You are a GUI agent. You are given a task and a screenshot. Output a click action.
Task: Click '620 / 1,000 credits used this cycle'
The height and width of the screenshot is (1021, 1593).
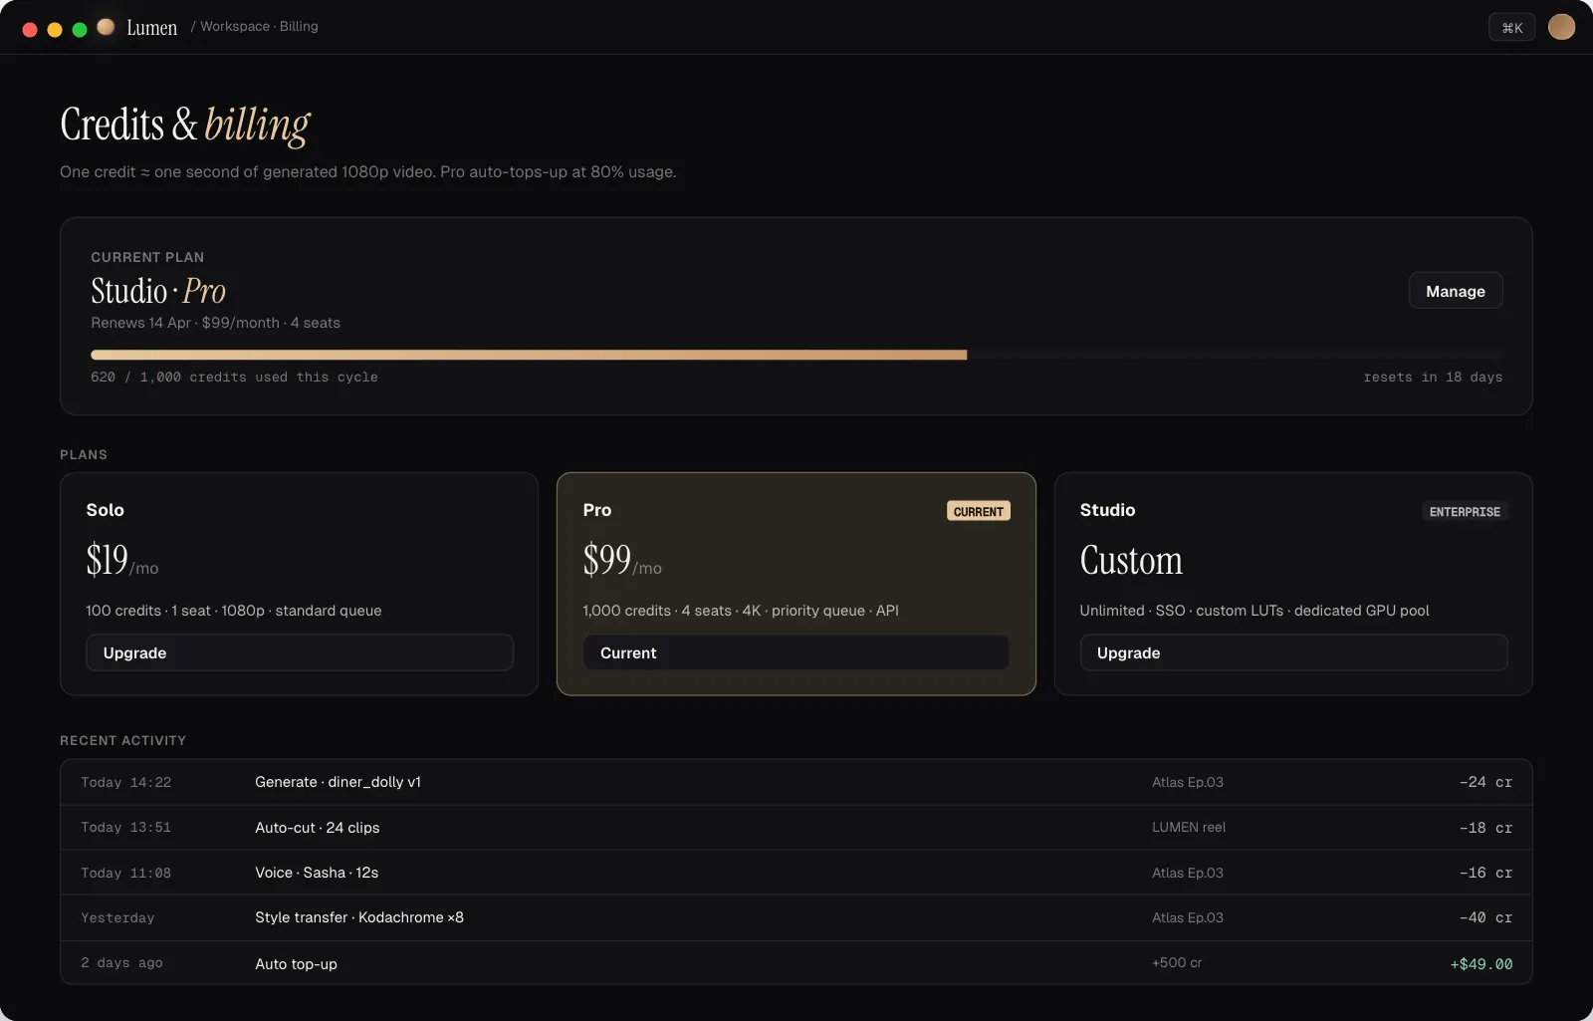(234, 378)
